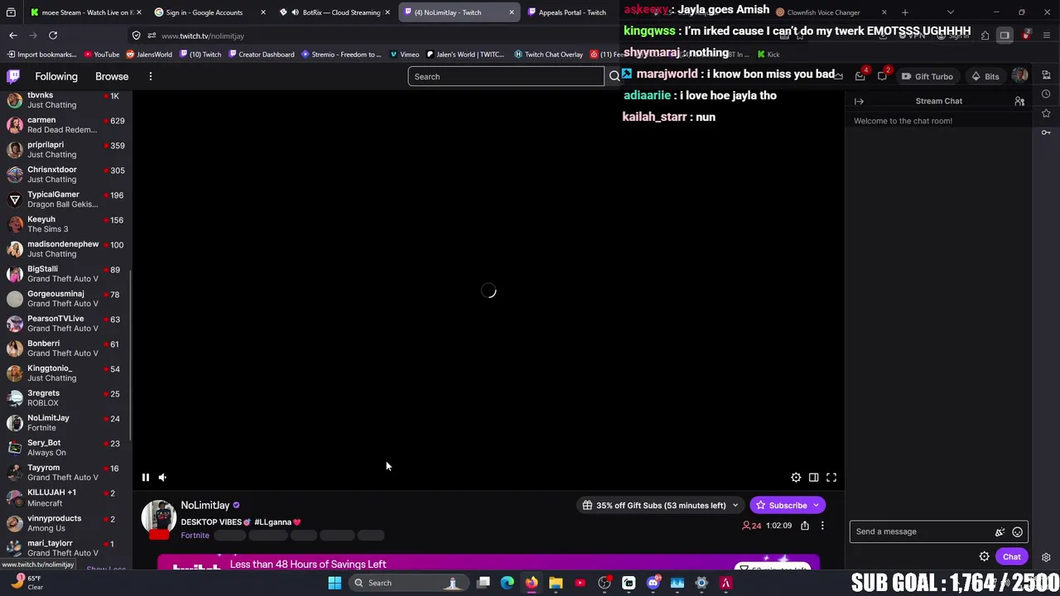Open the video player settings gear
This screenshot has width=1060, height=596.
[x=796, y=477]
